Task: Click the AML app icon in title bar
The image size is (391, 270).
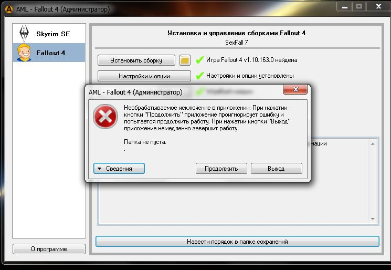Action: coord(7,8)
